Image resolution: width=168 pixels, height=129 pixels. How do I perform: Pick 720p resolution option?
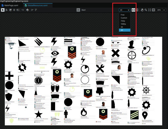pos(125,21)
